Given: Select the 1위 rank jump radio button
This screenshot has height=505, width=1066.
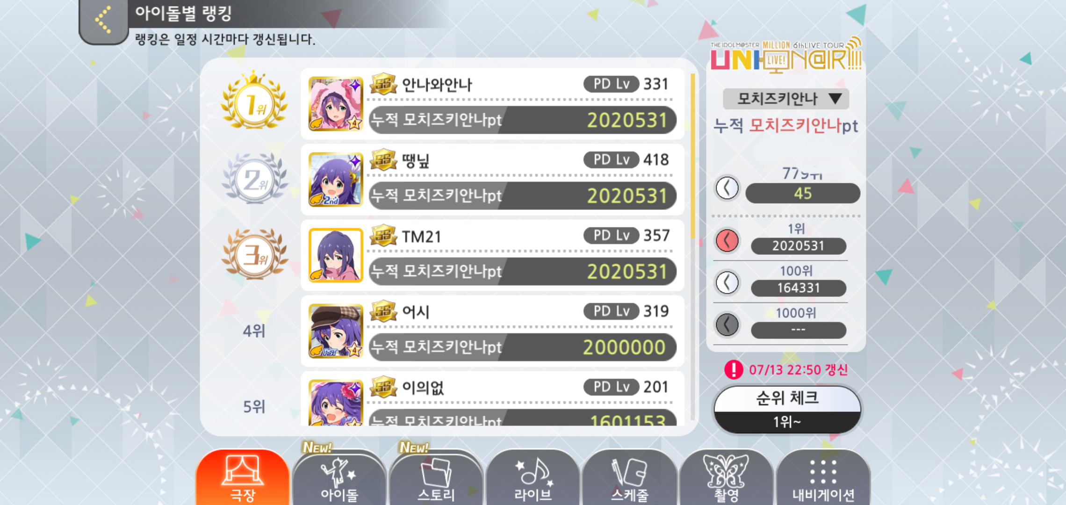Looking at the screenshot, I should [x=727, y=241].
